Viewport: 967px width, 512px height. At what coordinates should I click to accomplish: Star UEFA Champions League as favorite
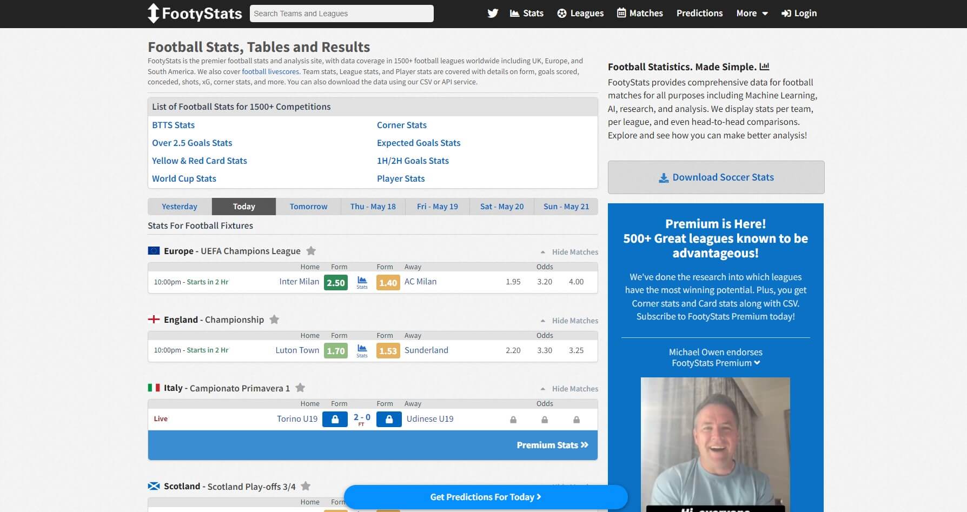coord(311,250)
